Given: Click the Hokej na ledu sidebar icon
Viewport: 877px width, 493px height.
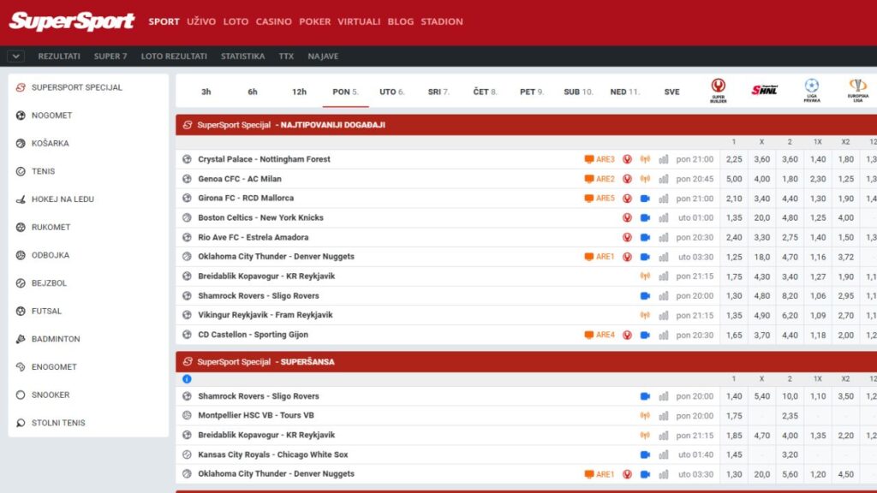Looking at the screenshot, I should (x=21, y=199).
